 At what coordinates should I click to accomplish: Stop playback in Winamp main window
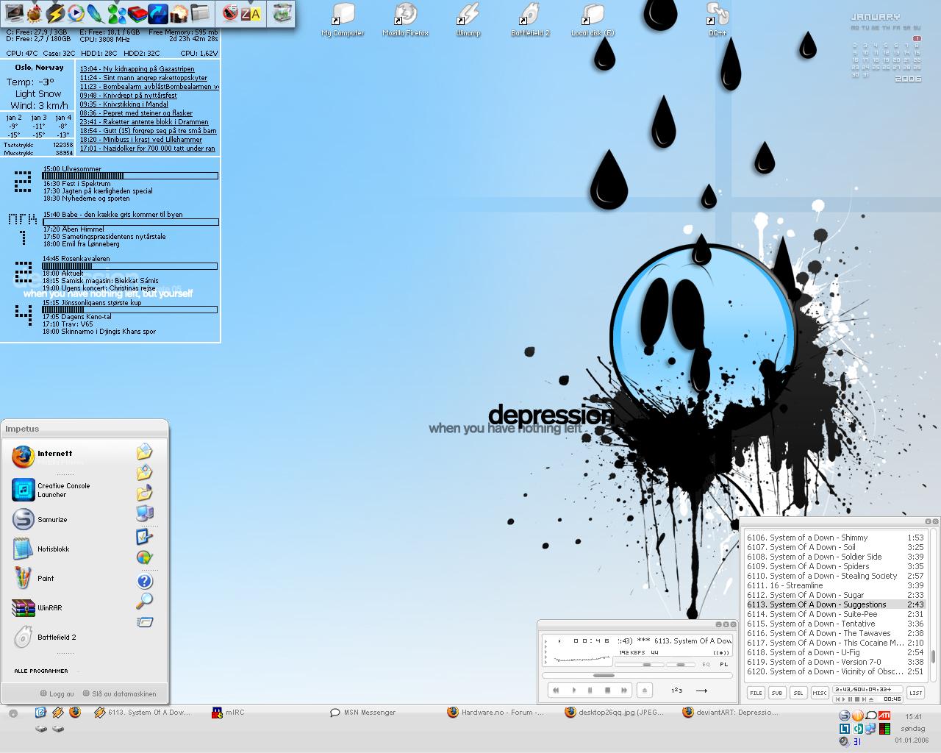[607, 690]
